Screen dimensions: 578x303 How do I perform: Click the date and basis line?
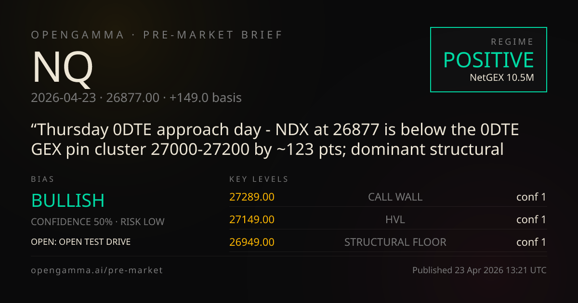[136, 98]
